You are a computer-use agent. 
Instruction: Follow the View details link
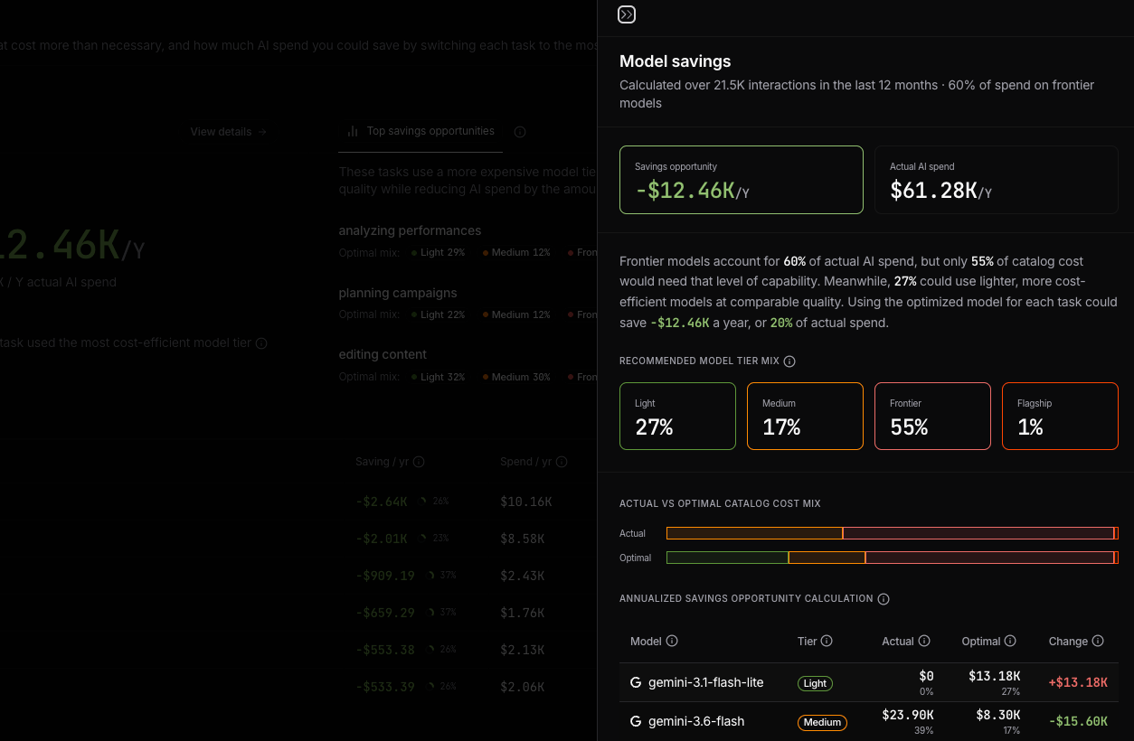(229, 132)
